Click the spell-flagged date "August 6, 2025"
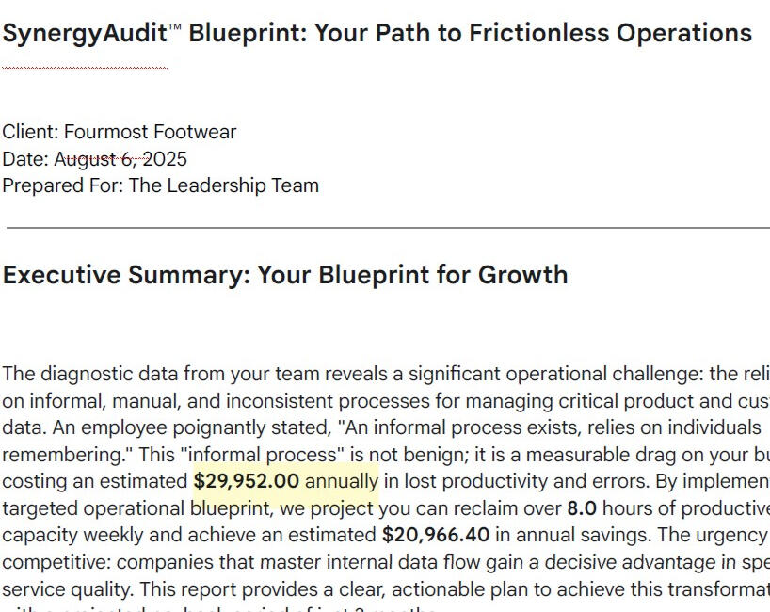Image resolution: width=770 pixels, height=612 pixels. (120, 159)
